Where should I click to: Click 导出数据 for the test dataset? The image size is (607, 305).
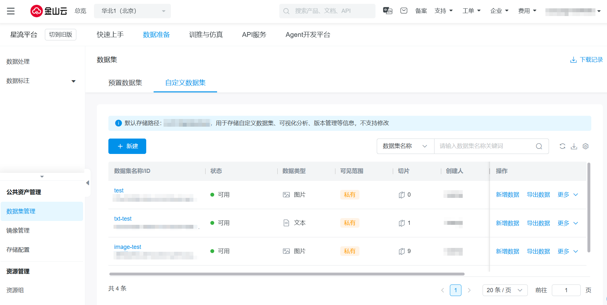538,195
